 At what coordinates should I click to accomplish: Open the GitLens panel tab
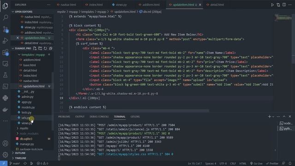pyautogui.click(x=135, y=117)
